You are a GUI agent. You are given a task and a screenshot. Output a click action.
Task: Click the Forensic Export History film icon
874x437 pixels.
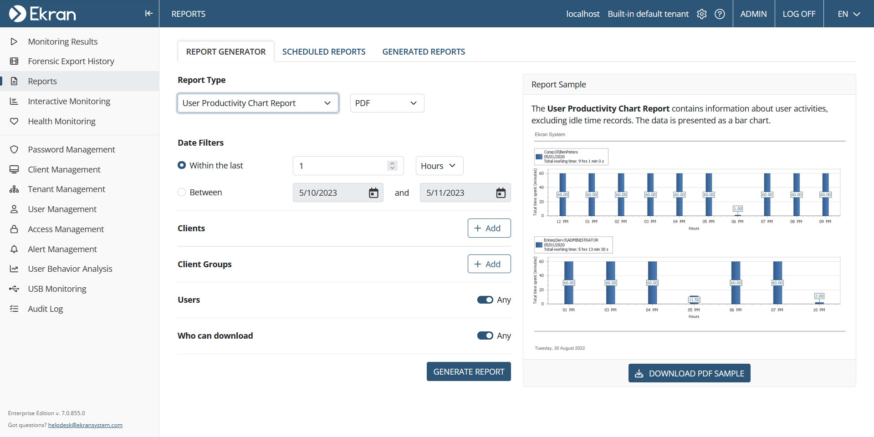pyautogui.click(x=14, y=61)
